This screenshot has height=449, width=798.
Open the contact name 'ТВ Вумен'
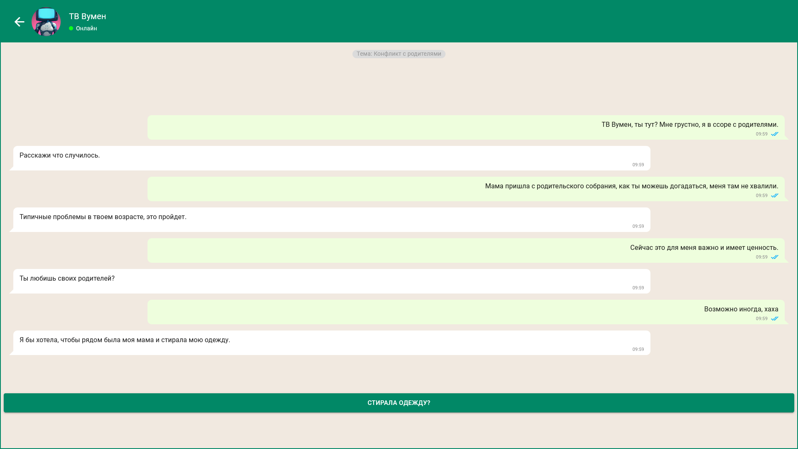[x=87, y=17]
